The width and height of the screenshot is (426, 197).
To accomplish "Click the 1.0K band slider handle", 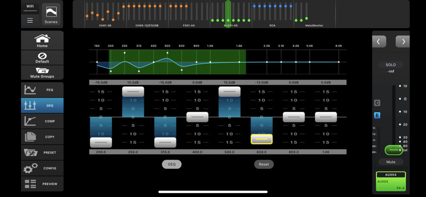I will [x=326, y=117].
